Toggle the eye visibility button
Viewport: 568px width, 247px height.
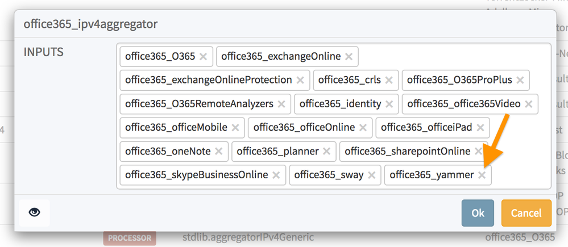pyautogui.click(x=35, y=212)
